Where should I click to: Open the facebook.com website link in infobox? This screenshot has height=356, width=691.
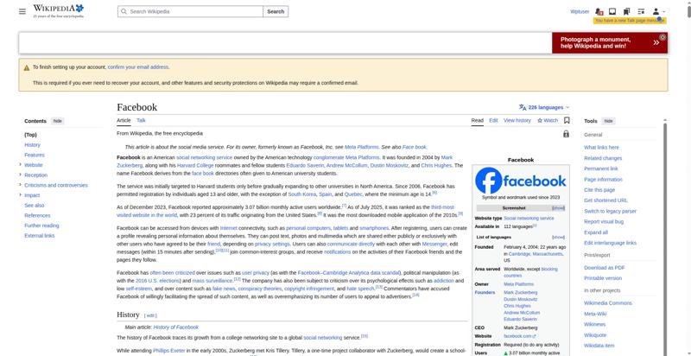(520, 336)
